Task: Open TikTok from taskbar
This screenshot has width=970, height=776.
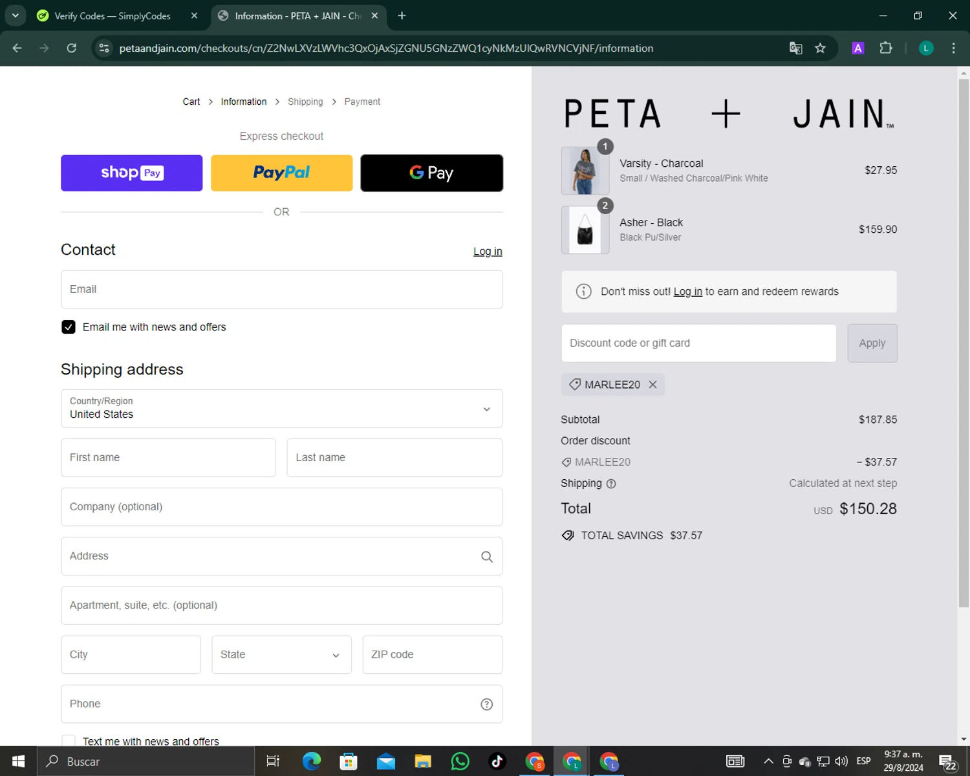Action: [x=497, y=761]
